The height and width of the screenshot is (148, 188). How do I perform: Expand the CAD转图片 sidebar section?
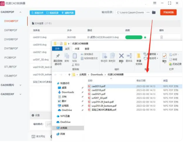[x=21, y=85]
